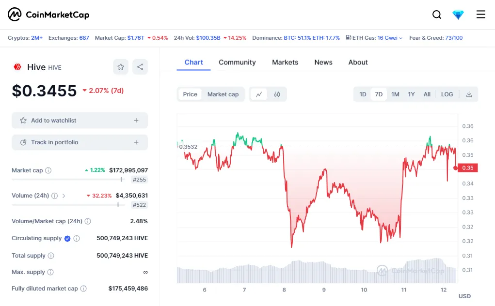The image size is (495, 306).
Task: Open the search magnifier icon
Action: [437, 15]
